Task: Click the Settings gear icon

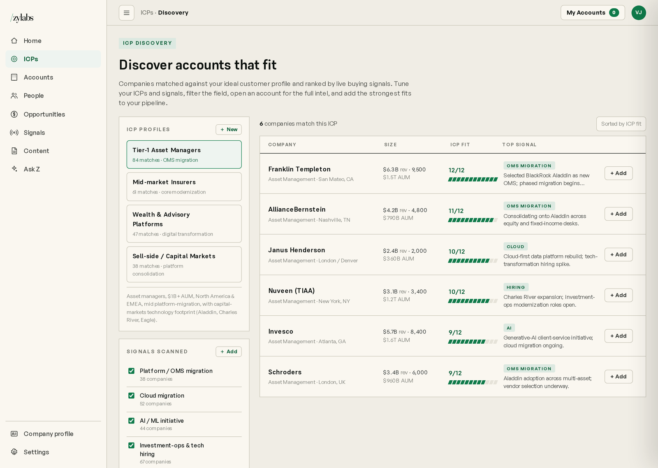Action: click(14, 452)
